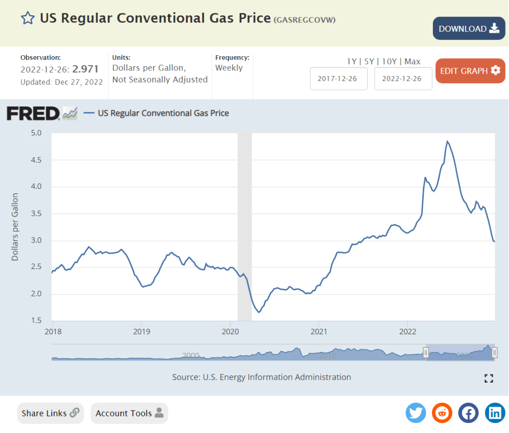
Task: Click the DOWNLOAD button
Action: coord(469,28)
